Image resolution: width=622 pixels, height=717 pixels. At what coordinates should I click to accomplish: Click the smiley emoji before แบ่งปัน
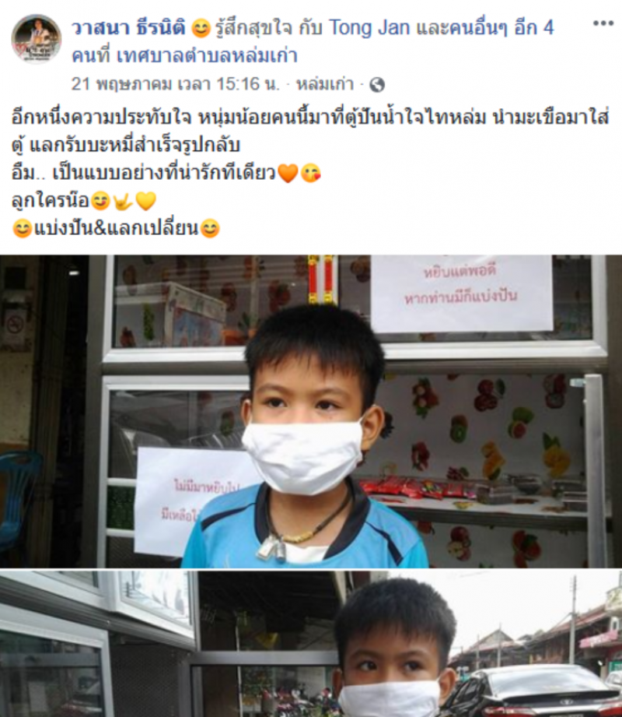[22, 228]
